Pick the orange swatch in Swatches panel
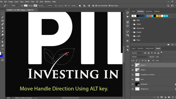 (150, 16)
